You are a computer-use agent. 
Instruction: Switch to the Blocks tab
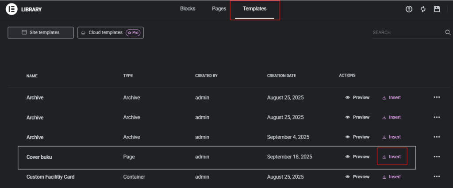pos(188,9)
